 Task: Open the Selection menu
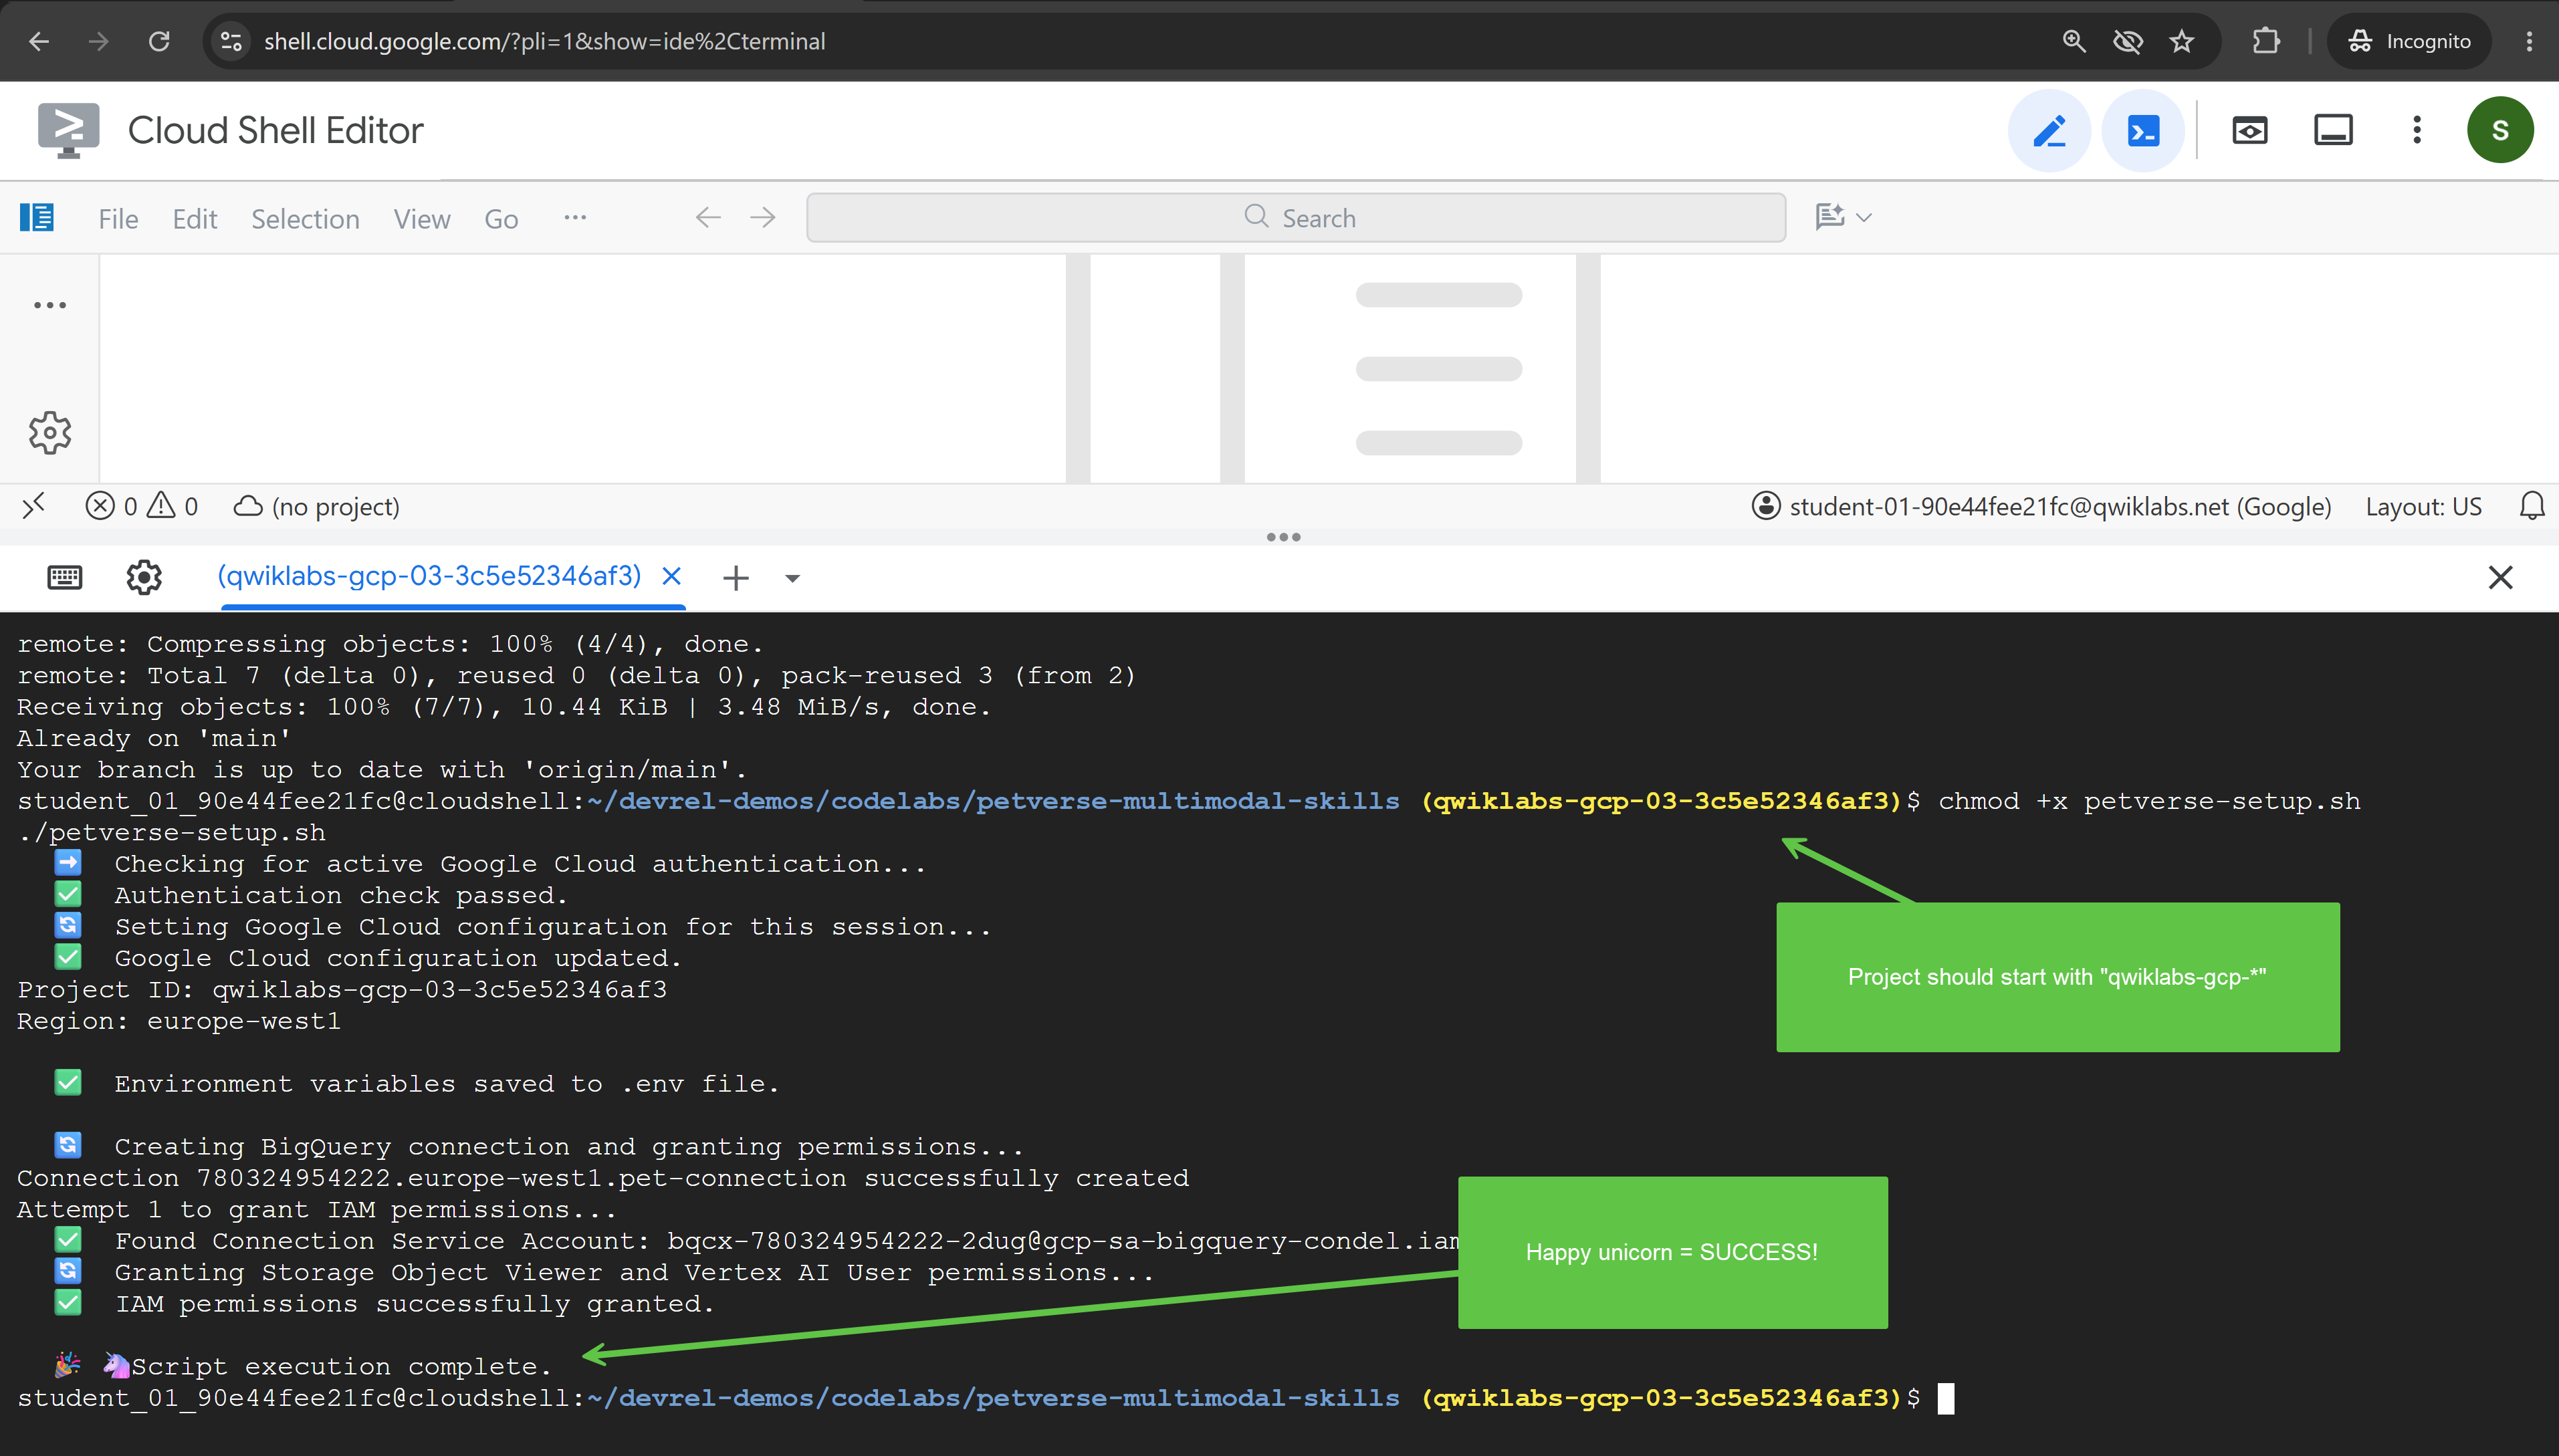305,219
